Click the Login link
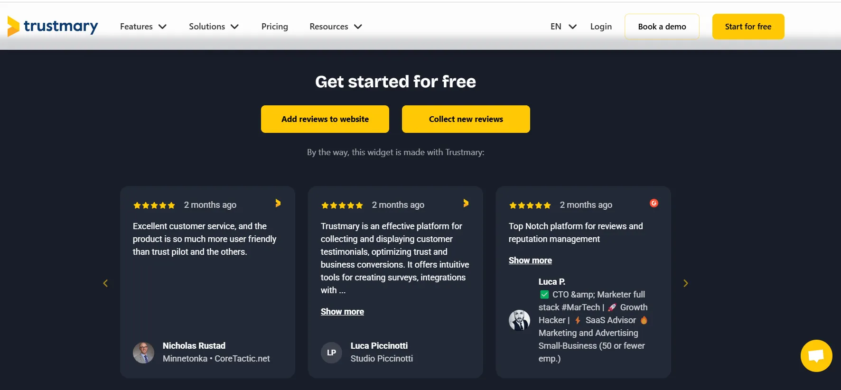This screenshot has height=390, width=841. [600, 27]
